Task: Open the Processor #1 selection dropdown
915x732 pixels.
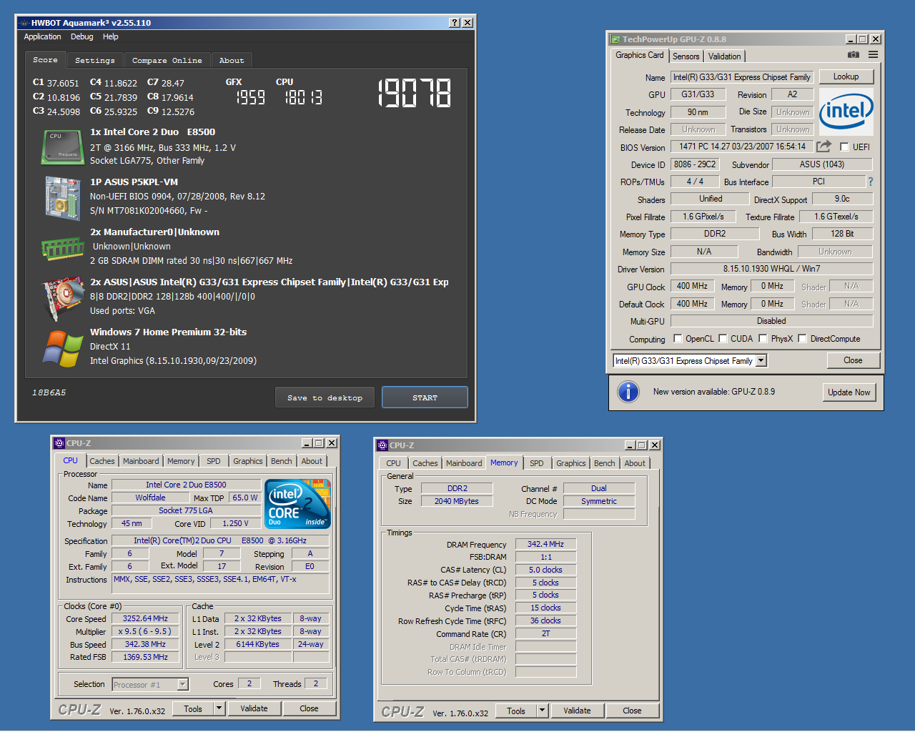Action: [182, 685]
